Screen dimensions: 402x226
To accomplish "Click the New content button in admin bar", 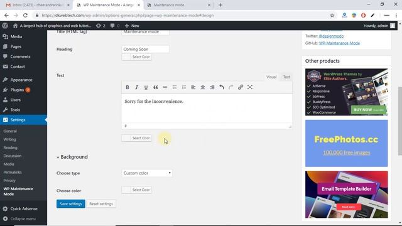I will (132, 26).
